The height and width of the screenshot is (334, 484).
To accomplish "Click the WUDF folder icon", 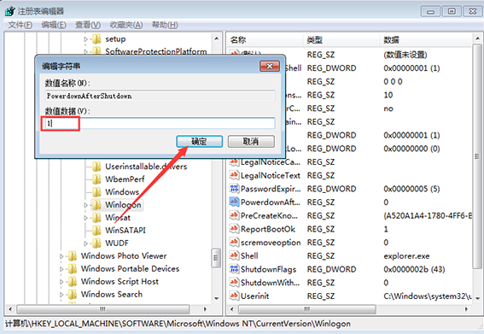I will point(97,243).
